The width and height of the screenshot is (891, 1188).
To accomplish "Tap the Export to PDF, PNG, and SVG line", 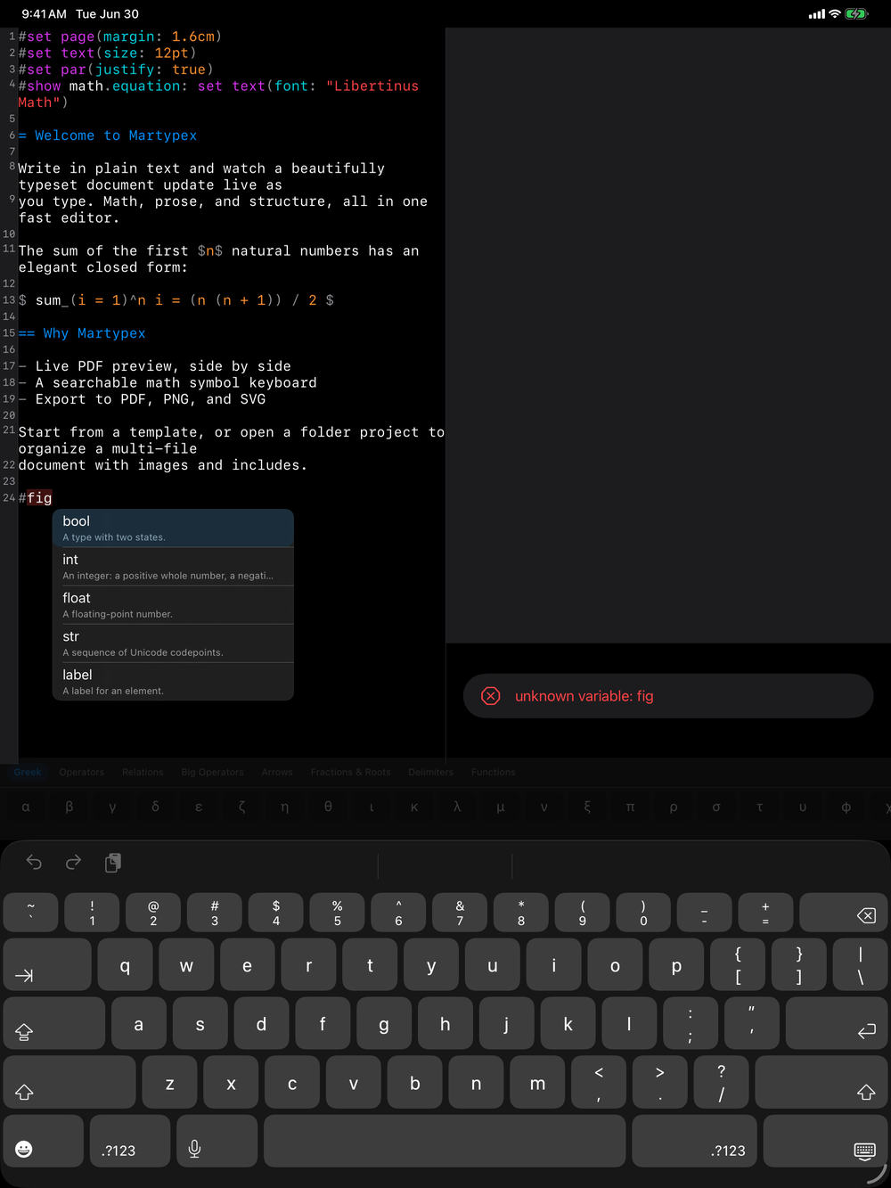I will (x=143, y=399).
